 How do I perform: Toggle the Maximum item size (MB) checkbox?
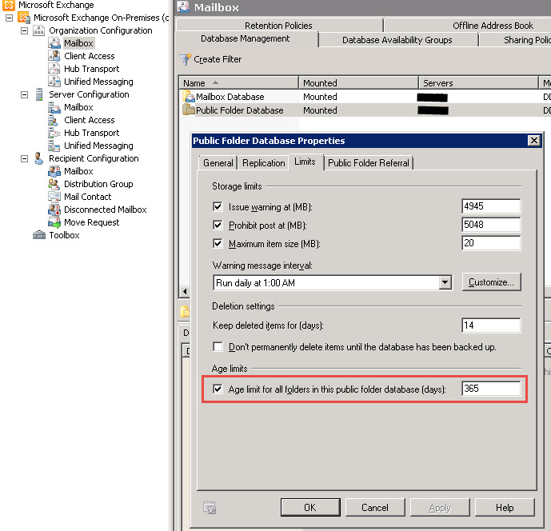pyautogui.click(x=218, y=243)
